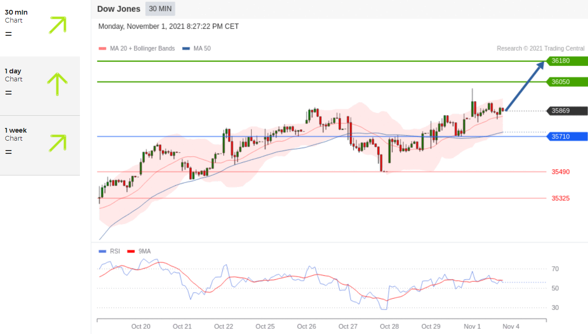Click the equals sign under 1 week Chart

tap(8, 152)
